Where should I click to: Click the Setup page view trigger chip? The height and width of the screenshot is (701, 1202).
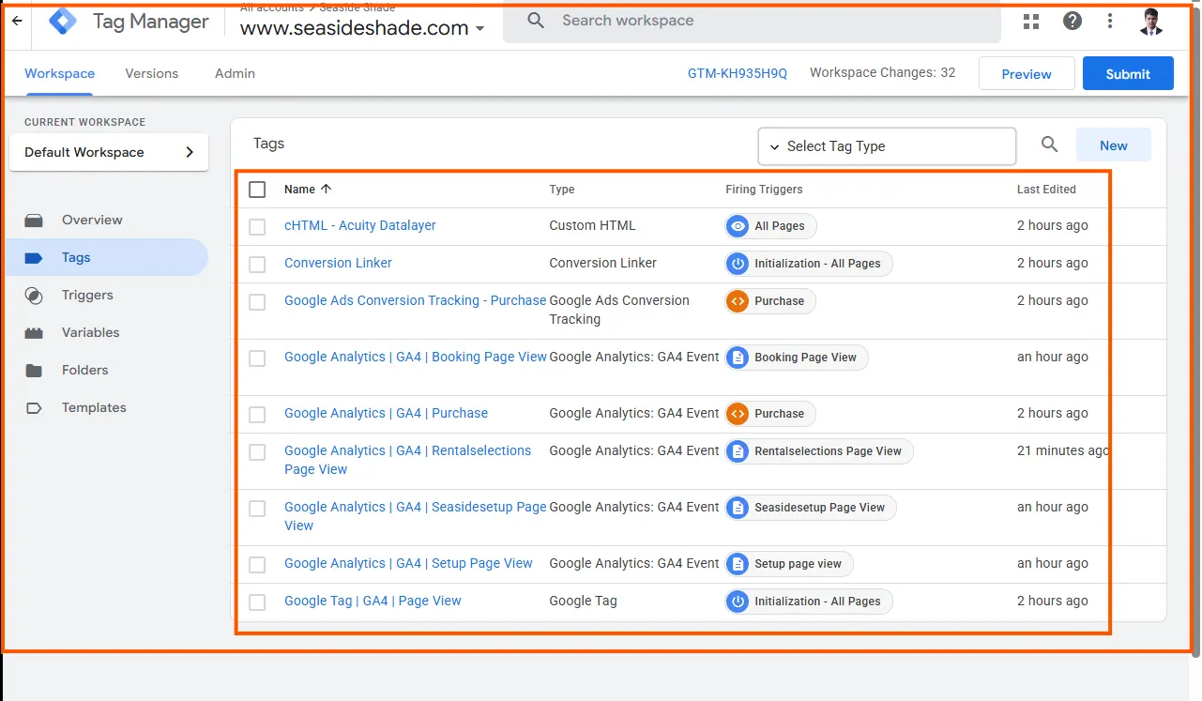(789, 564)
